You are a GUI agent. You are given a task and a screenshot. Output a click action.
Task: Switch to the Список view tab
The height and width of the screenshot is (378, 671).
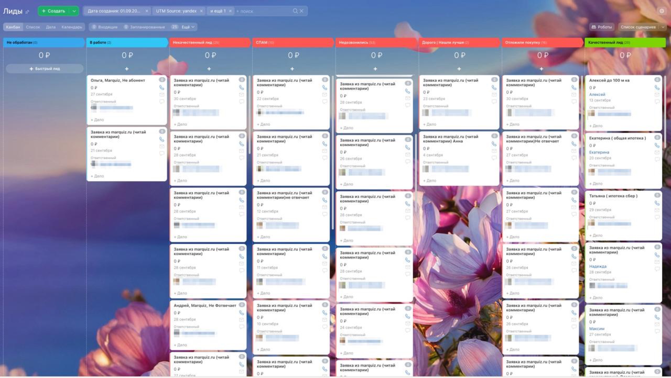(33, 27)
